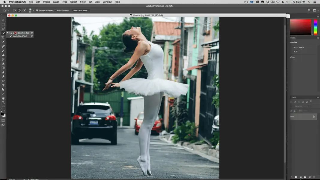The width and height of the screenshot is (320, 180).
Task: Click new adjustment layer icon
Action: tap(301, 177)
